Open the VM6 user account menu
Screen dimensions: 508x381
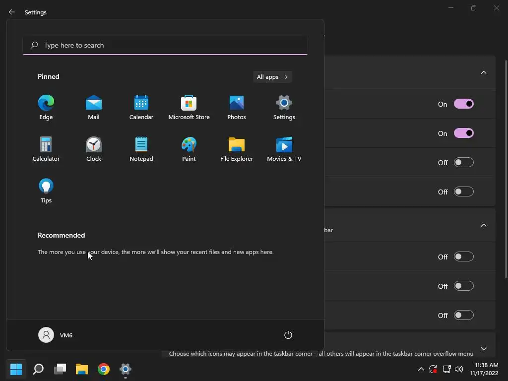point(56,335)
